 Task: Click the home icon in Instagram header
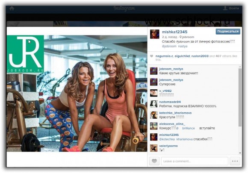[x=12, y=9]
